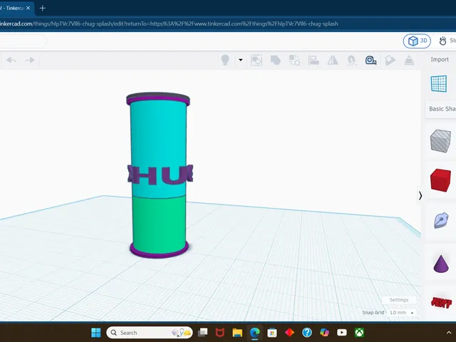
Task: Pick the purple Cone shape
Action: [x=441, y=264]
